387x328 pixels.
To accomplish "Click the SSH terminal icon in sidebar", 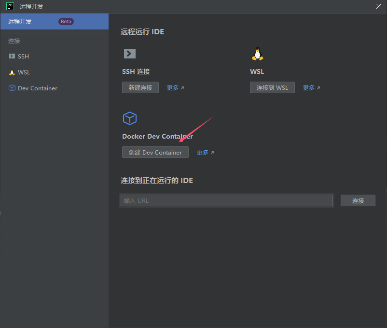I will pyautogui.click(x=12, y=56).
